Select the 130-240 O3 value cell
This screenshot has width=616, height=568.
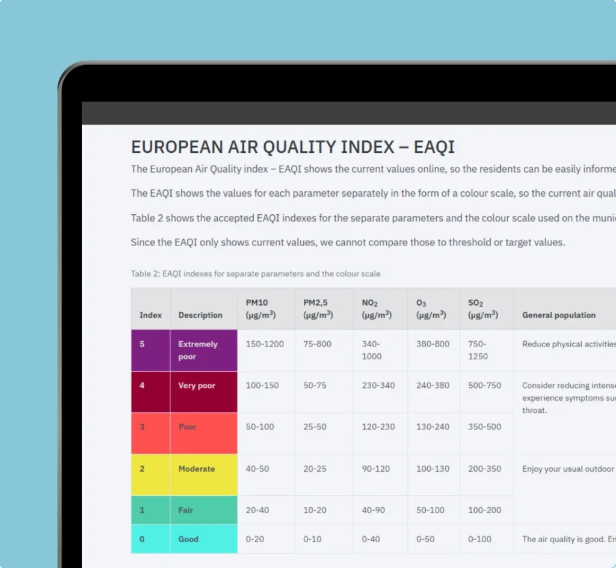433,427
